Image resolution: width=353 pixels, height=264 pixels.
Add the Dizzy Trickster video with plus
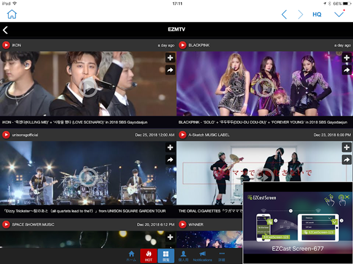170,147
